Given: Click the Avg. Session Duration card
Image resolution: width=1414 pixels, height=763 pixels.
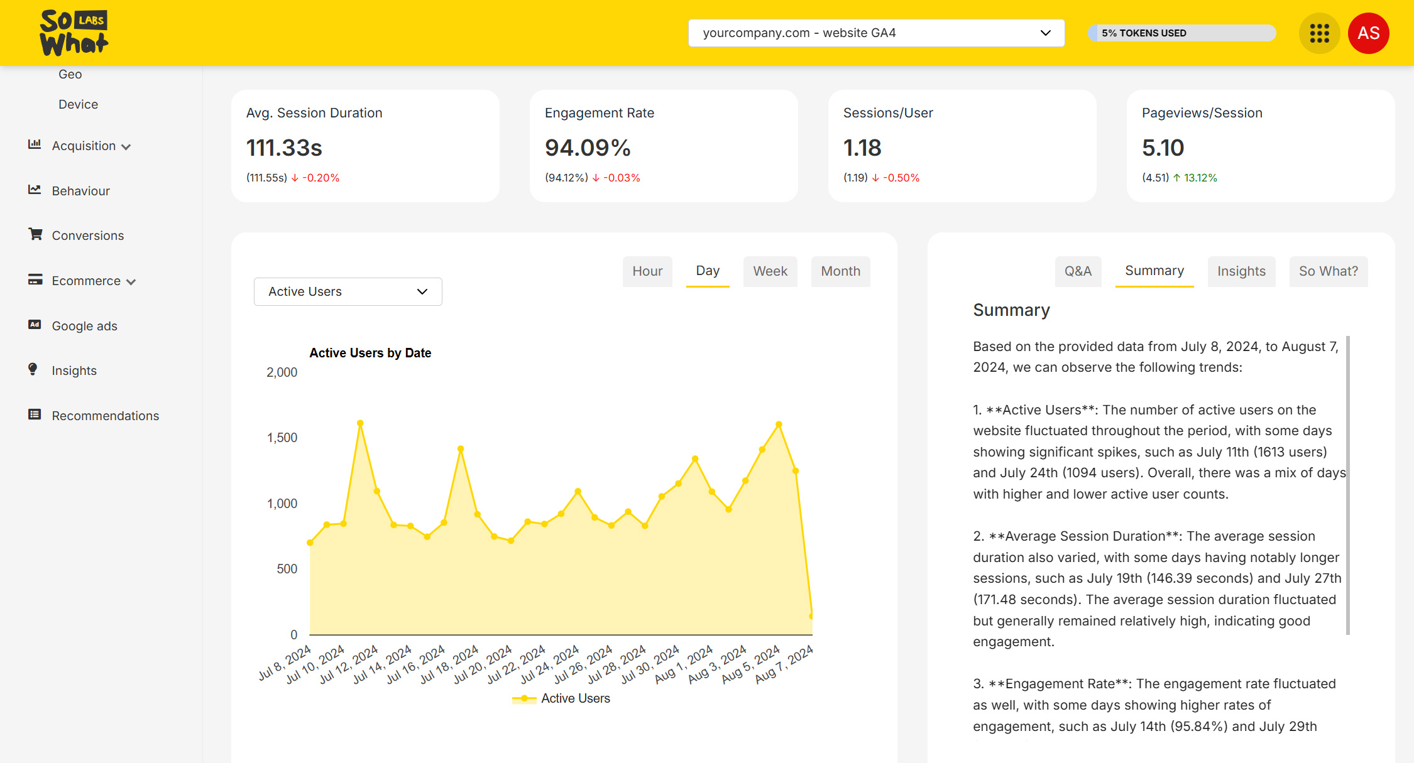Looking at the screenshot, I should tap(365, 146).
